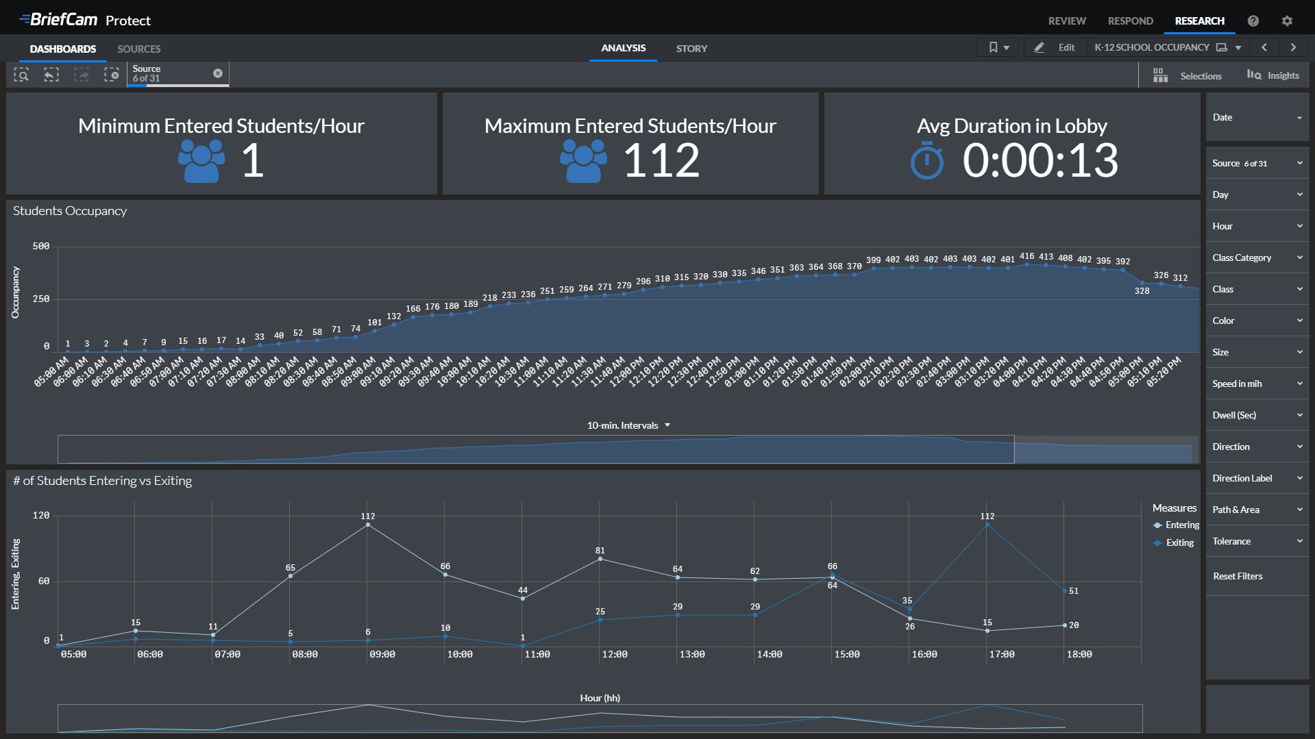
Task: Expand the Size filter
Action: point(1257,352)
